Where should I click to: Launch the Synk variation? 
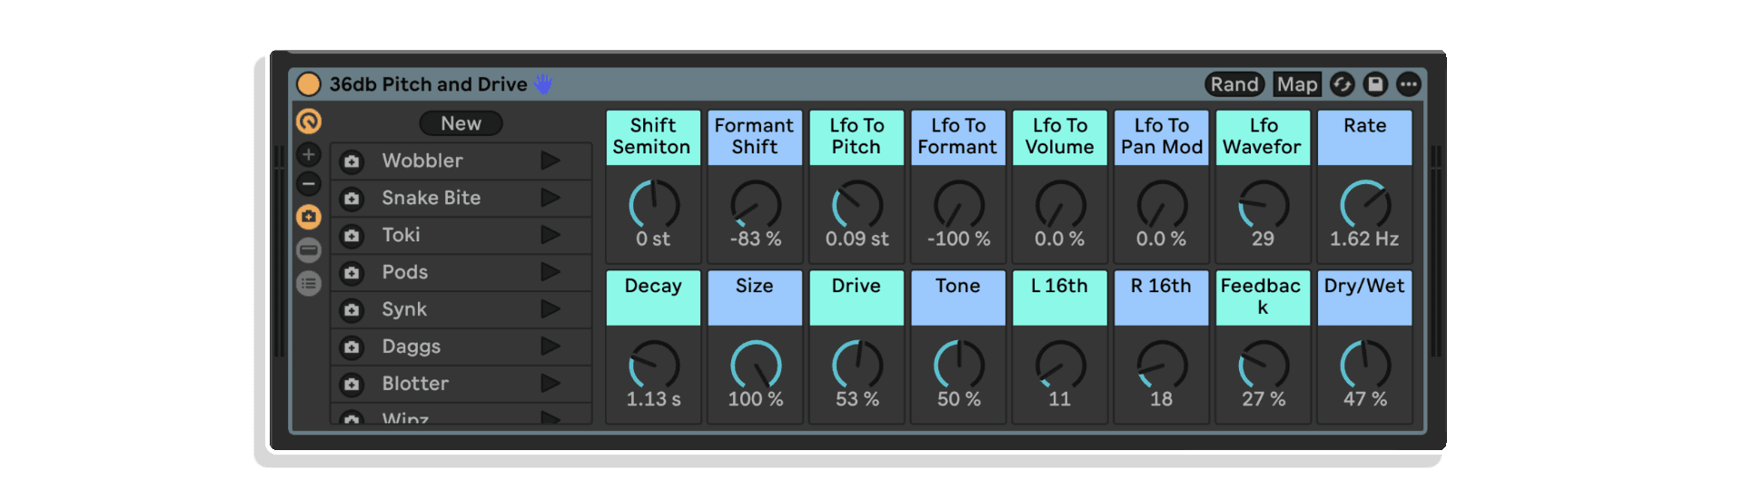point(550,309)
